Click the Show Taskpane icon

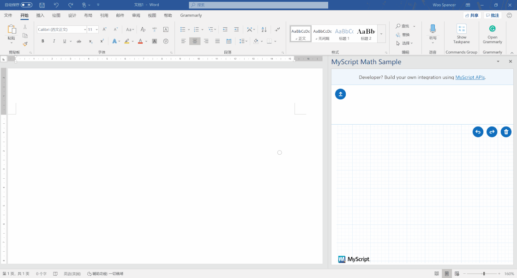[461, 33]
